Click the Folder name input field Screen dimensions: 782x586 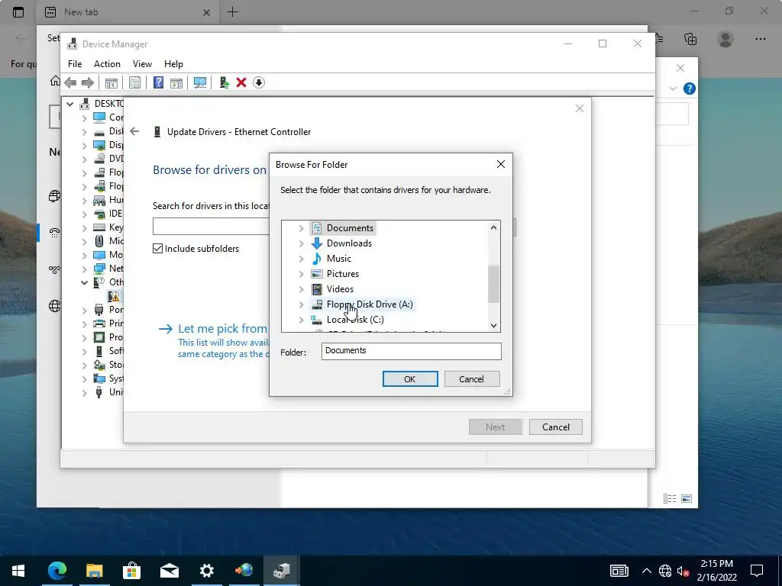412,351
